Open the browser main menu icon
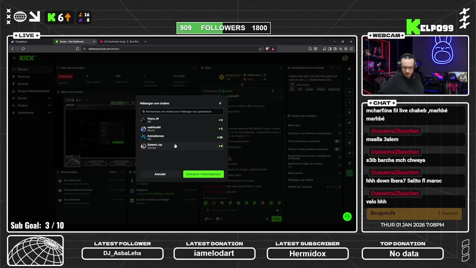Screen dimensions: 476x268 351,49
